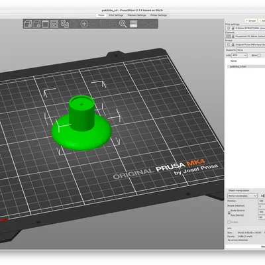
Task: Click the No errors detected text
Action: pos(238,240)
